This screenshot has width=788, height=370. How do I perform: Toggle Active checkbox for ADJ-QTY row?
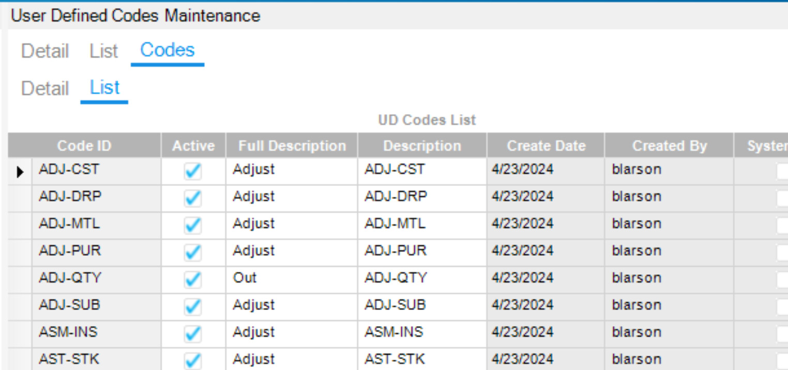[193, 280]
